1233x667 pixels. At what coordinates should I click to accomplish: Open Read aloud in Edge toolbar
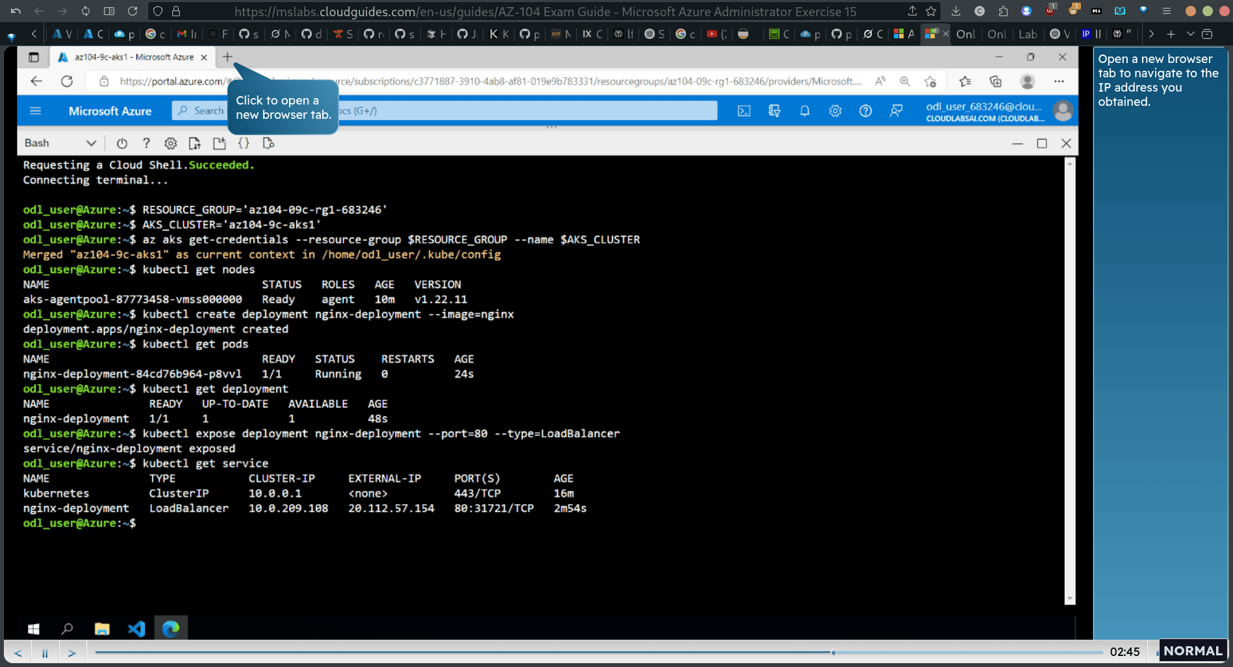coord(880,81)
